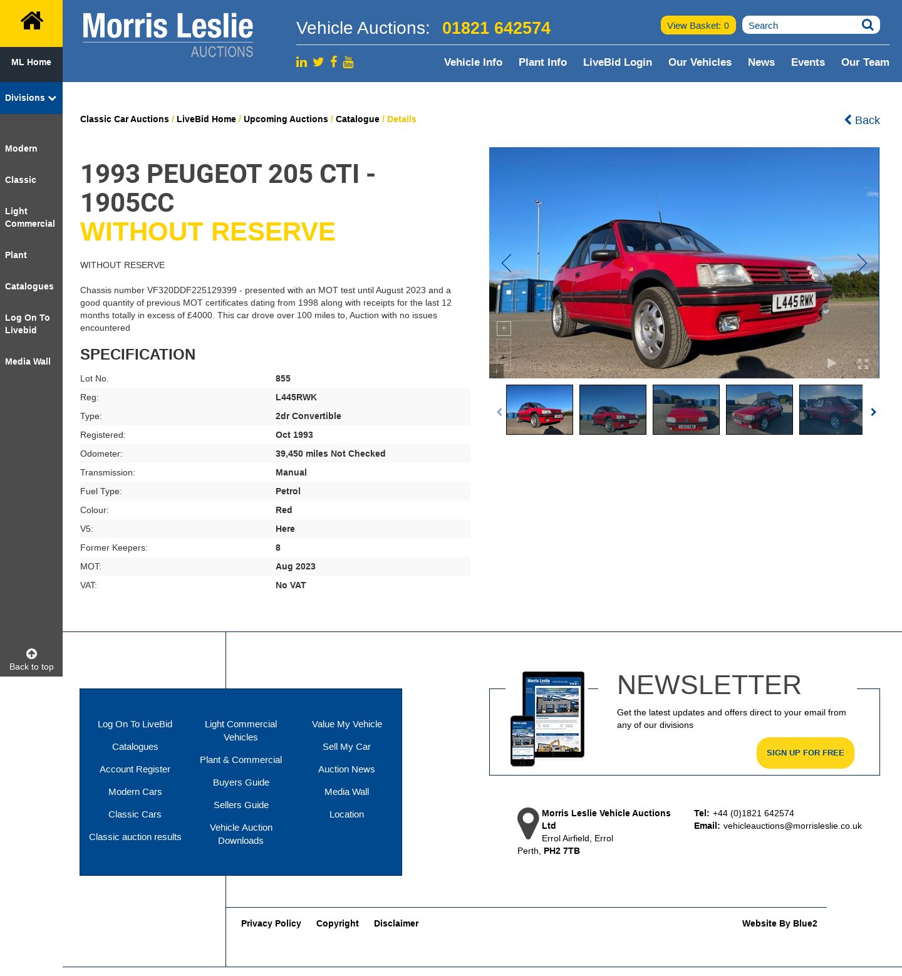Screen dimensions: 902x976
Task: Open the LinkedIn social icon
Action: (301, 62)
